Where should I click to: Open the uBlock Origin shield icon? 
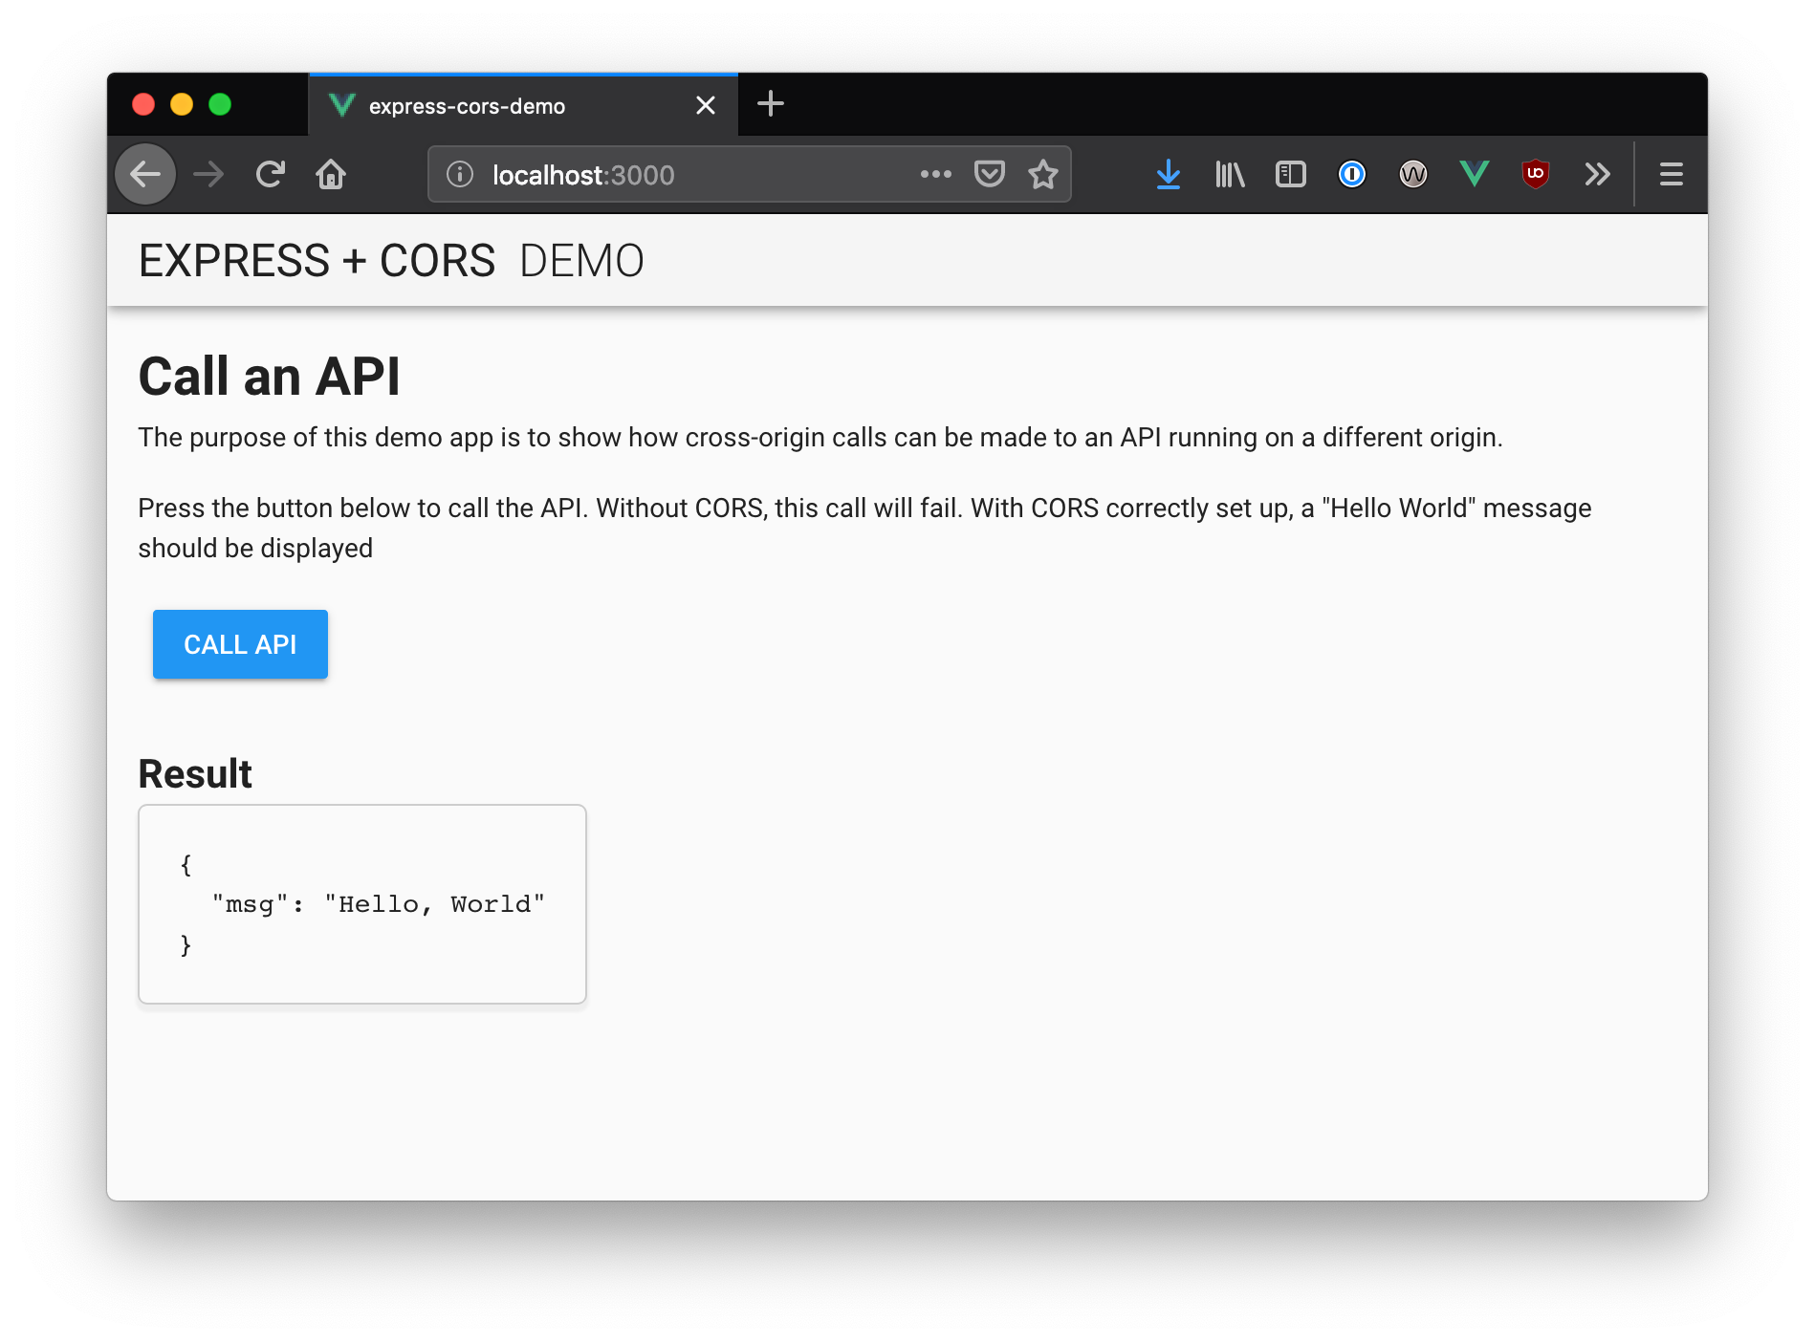tap(1536, 175)
